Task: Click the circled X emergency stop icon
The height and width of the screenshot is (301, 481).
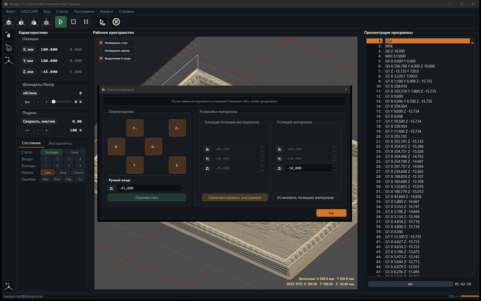Action: (x=116, y=22)
